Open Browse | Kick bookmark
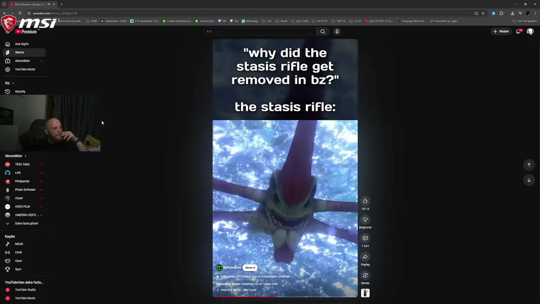 coord(205,21)
